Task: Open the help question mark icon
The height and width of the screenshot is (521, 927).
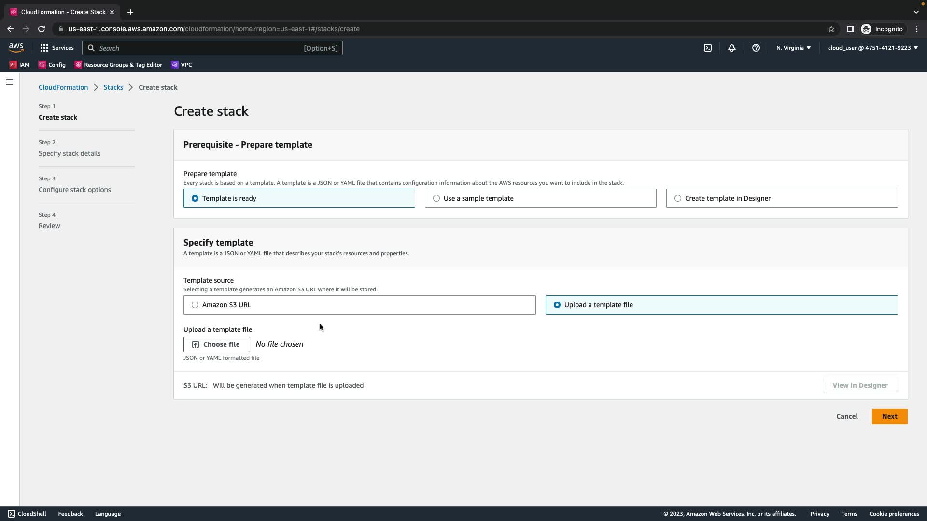Action: pyautogui.click(x=756, y=48)
